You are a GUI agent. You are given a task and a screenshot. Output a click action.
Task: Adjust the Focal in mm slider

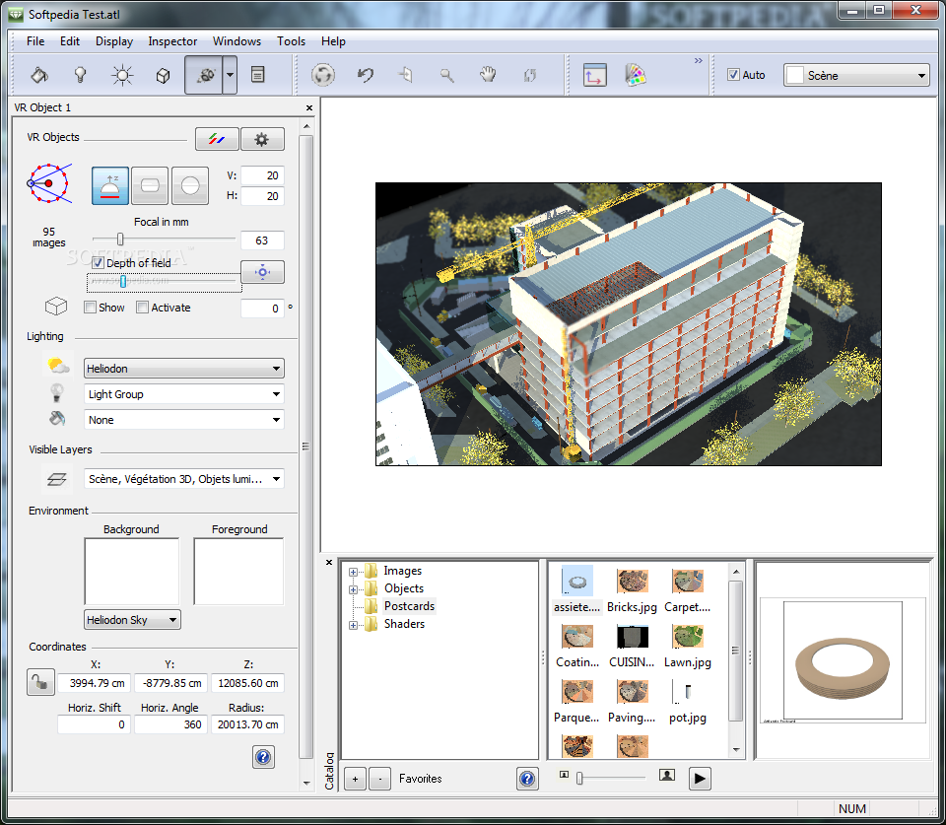point(120,239)
